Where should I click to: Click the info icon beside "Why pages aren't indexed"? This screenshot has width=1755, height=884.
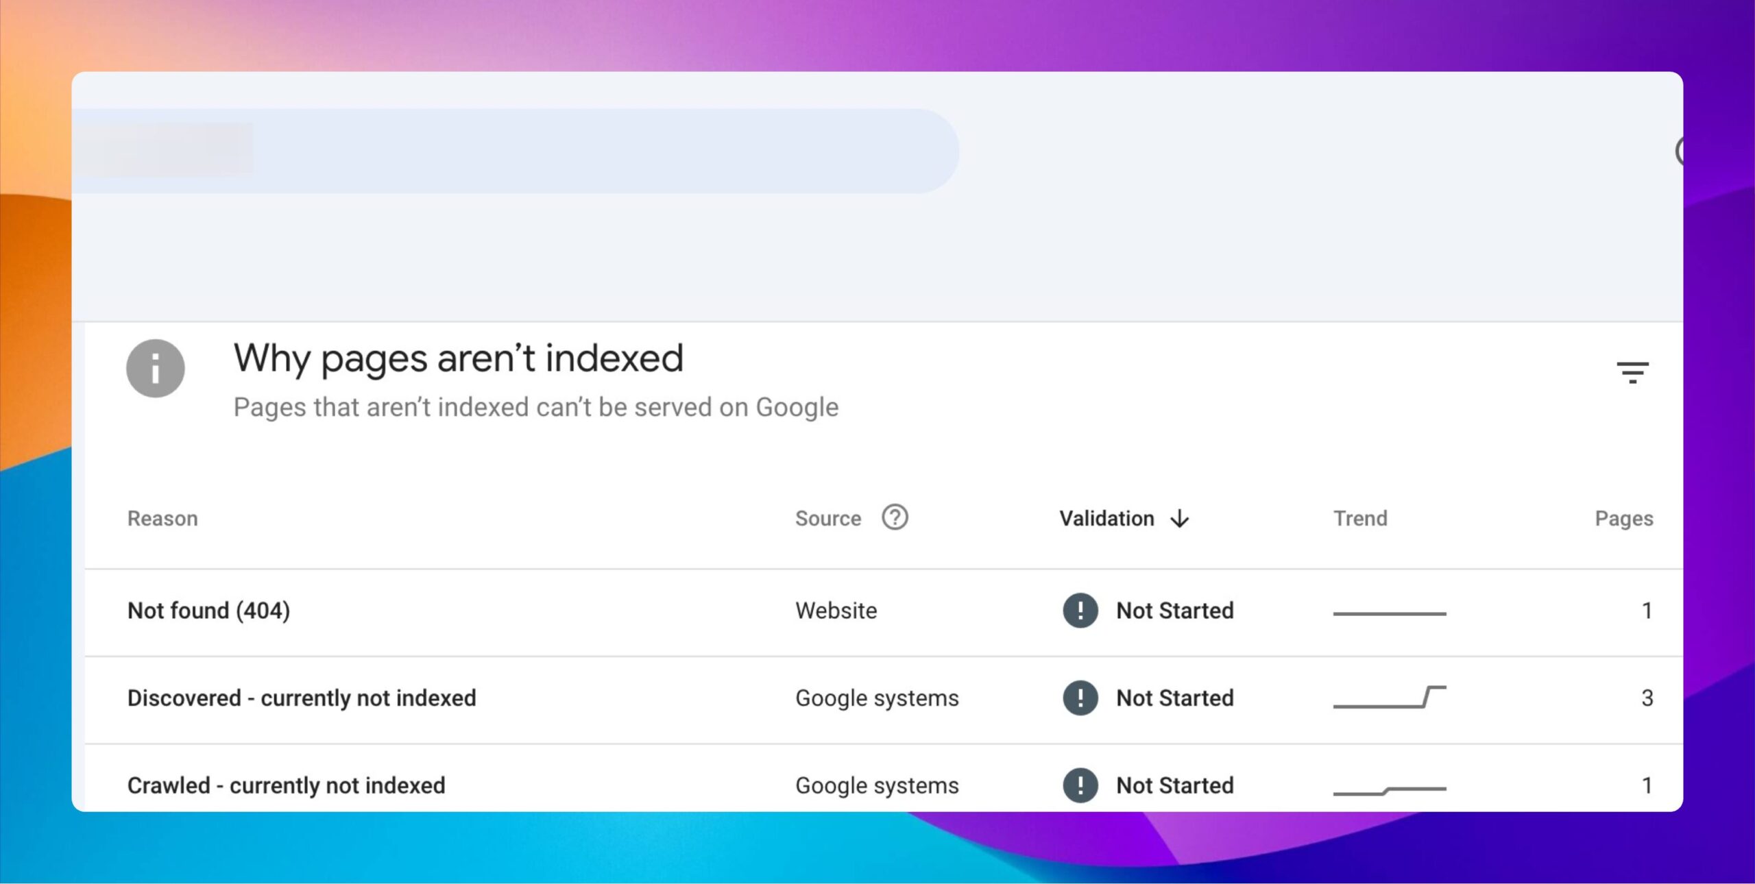156,368
